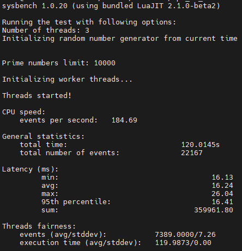Click the 'Number of threads: 3' line

(46, 30)
